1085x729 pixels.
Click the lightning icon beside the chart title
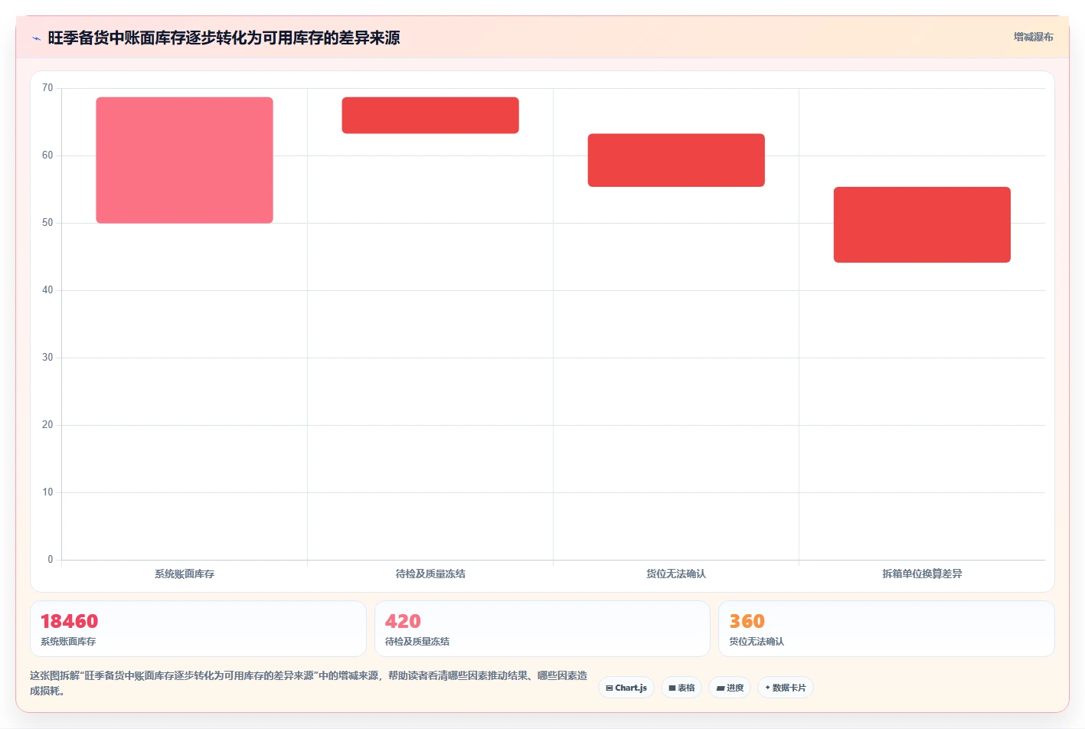(x=36, y=38)
